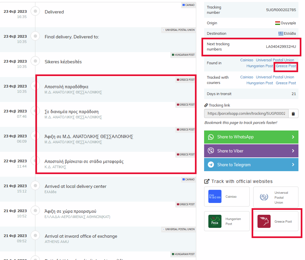Open Hungarian Post Posta logo
This screenshot has height=260, width=305.
215,221
